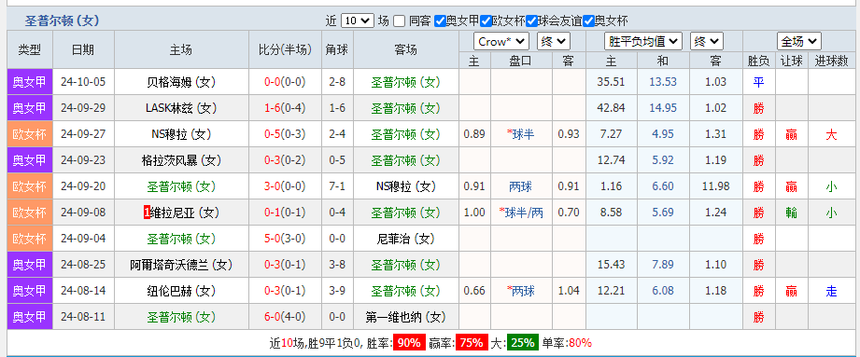Open the 全场 dropdown
Image resolution: width=860 pixels, height=357 pixels.
pyautogui.click(x=798, y=42)
